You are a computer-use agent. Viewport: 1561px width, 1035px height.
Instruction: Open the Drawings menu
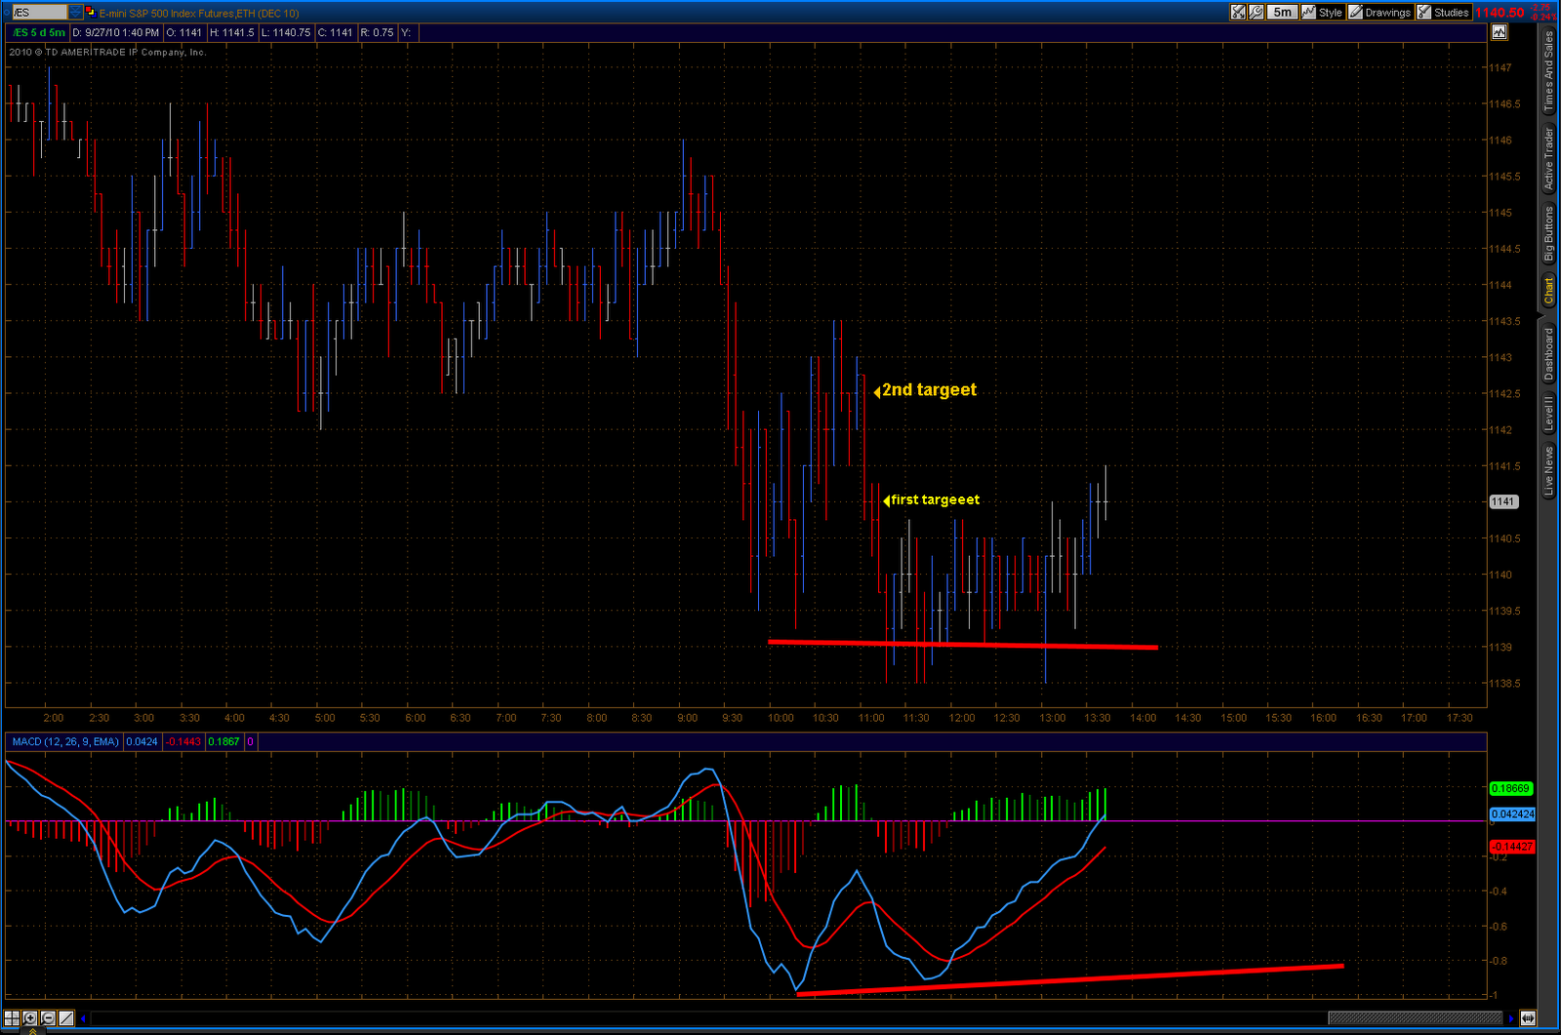1380,13
